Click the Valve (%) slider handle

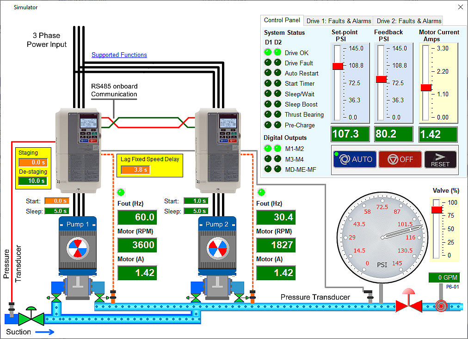(437, 210)
